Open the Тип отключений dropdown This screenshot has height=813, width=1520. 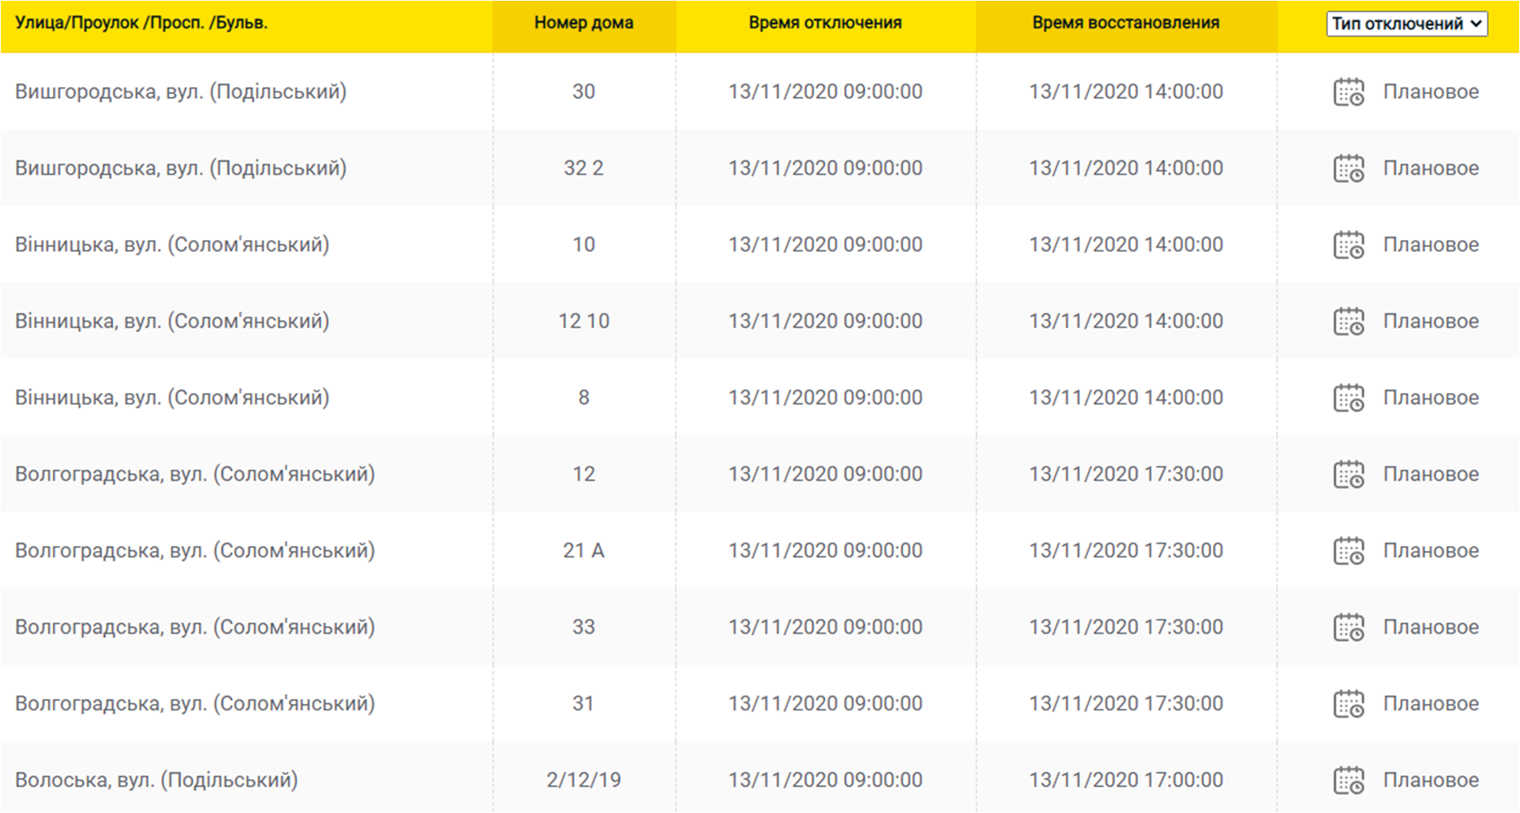tap(1406, 24)
